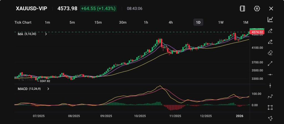This screenshot has width=284, height=124.
Task: Switch to the 4h timeframe
Action: (x=171, y=22)
